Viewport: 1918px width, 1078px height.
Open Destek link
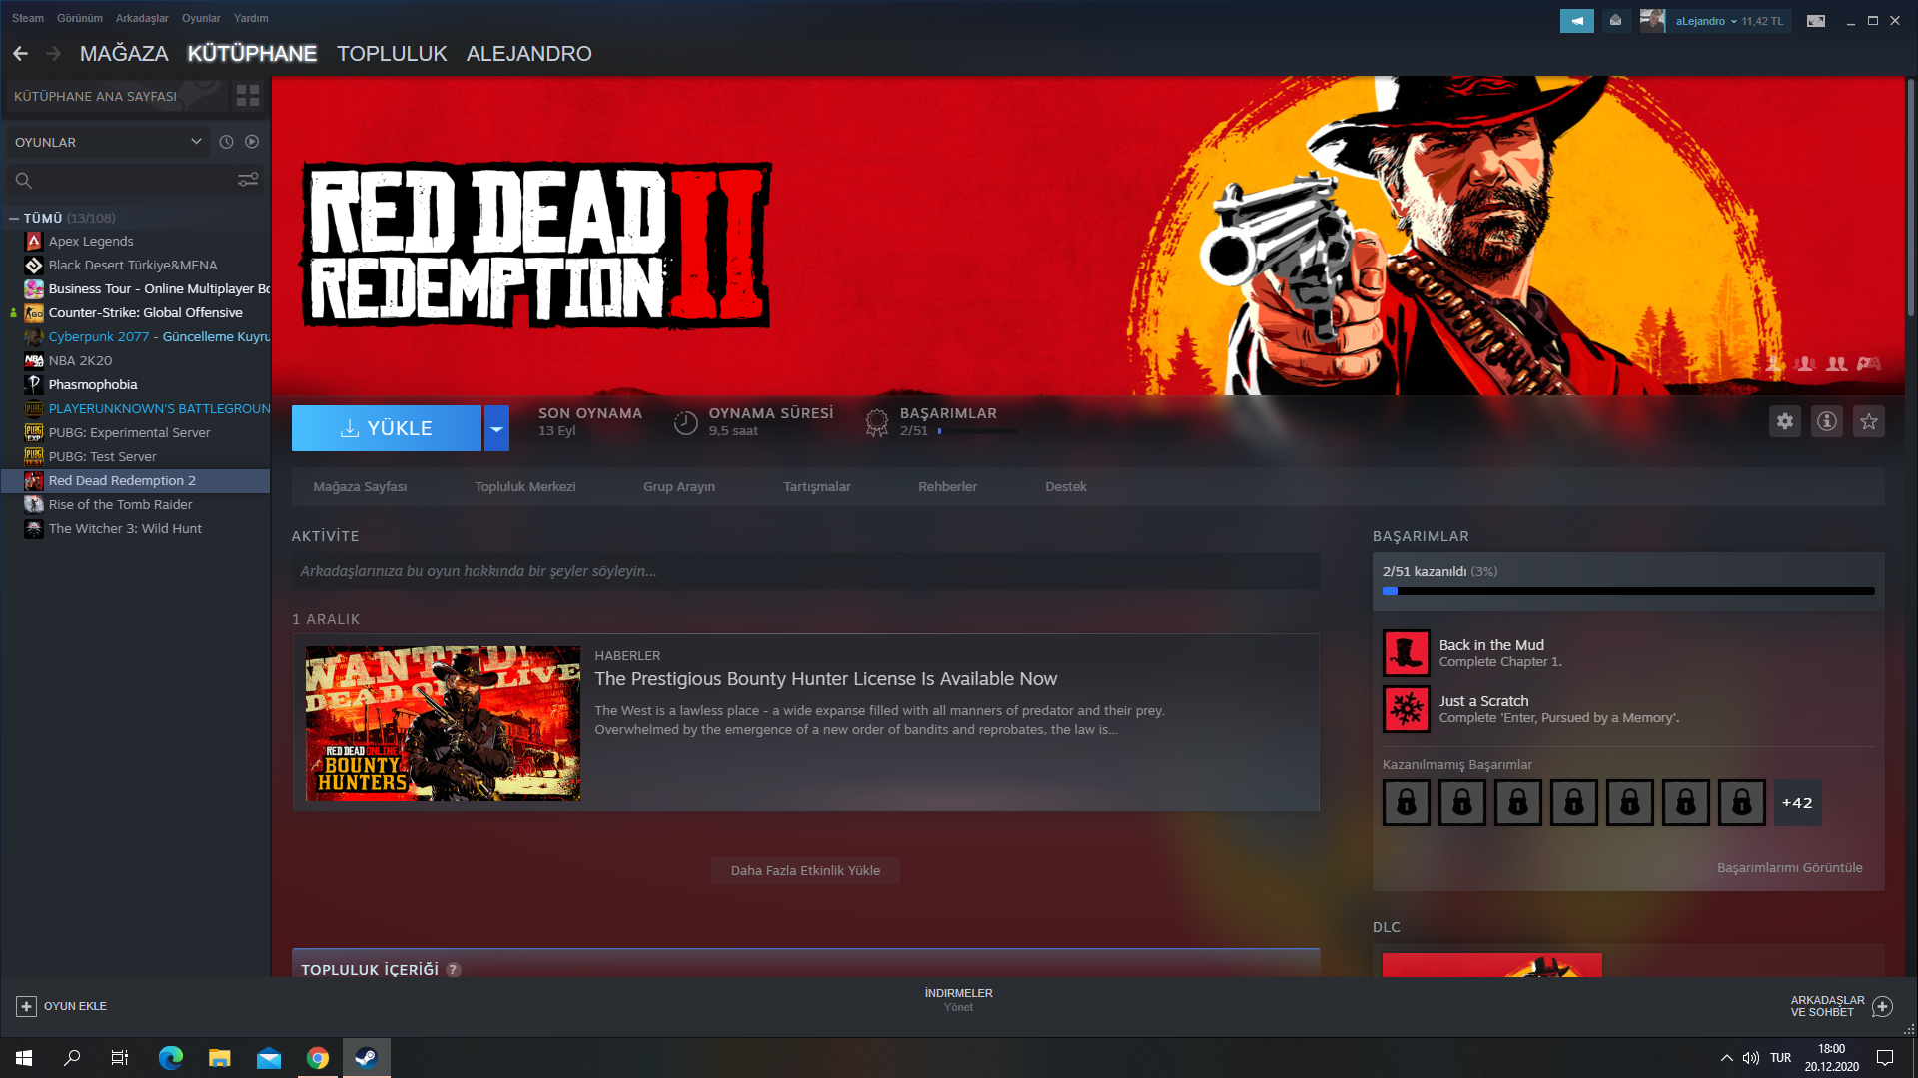[1066, 487]
